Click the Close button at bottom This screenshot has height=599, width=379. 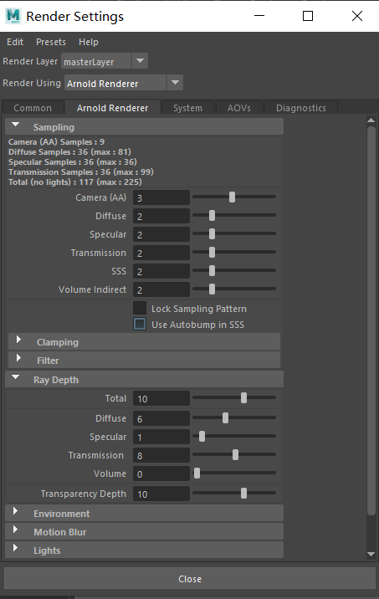190,579
